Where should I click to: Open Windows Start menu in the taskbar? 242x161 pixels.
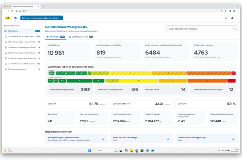tap(90, 150)
